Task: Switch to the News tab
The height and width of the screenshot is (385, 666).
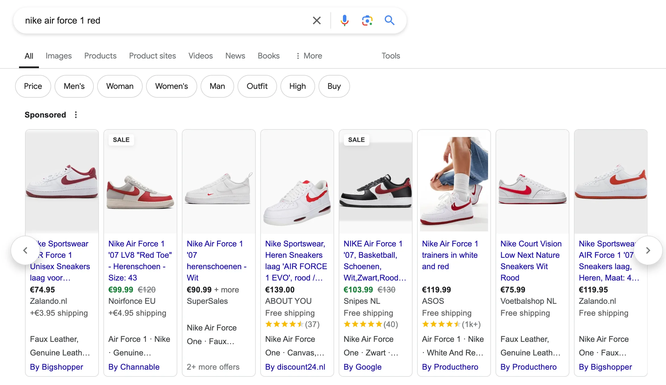Action: click(235, 56)
